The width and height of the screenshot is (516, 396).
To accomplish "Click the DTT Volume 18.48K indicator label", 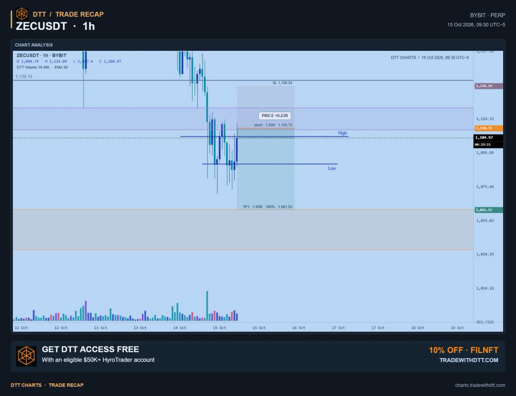I will (x=33, y=67).
